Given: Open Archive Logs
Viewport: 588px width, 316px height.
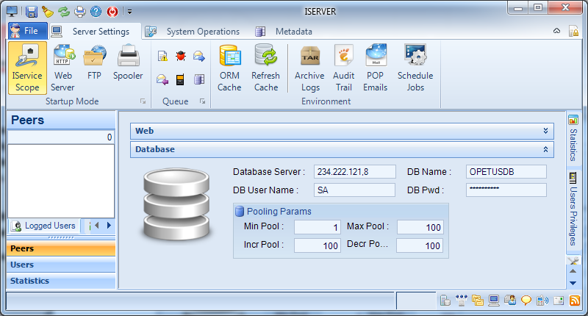Looking at the screenshot, I should (x=309, y=68).
